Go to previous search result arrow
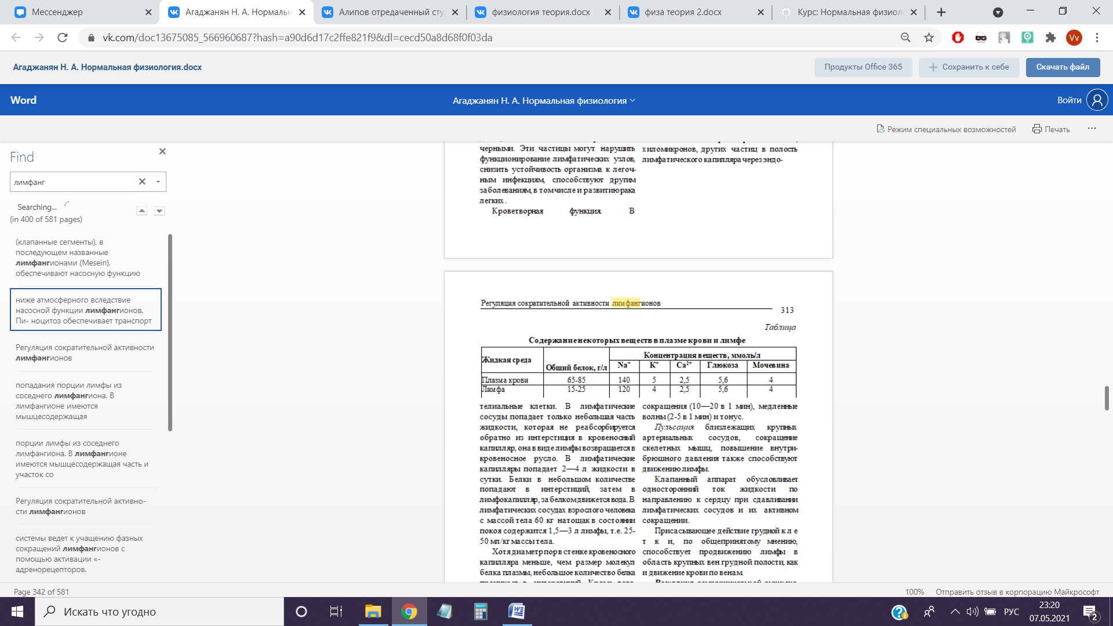The width and height of the screenshot is (1113, 626). click(142, 211)
